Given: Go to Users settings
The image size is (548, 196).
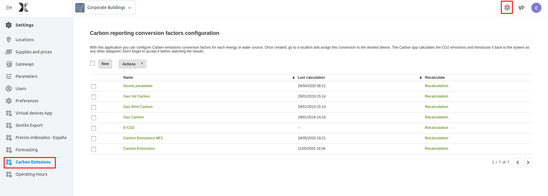Looking at the screenshot, I should point(21,89).
